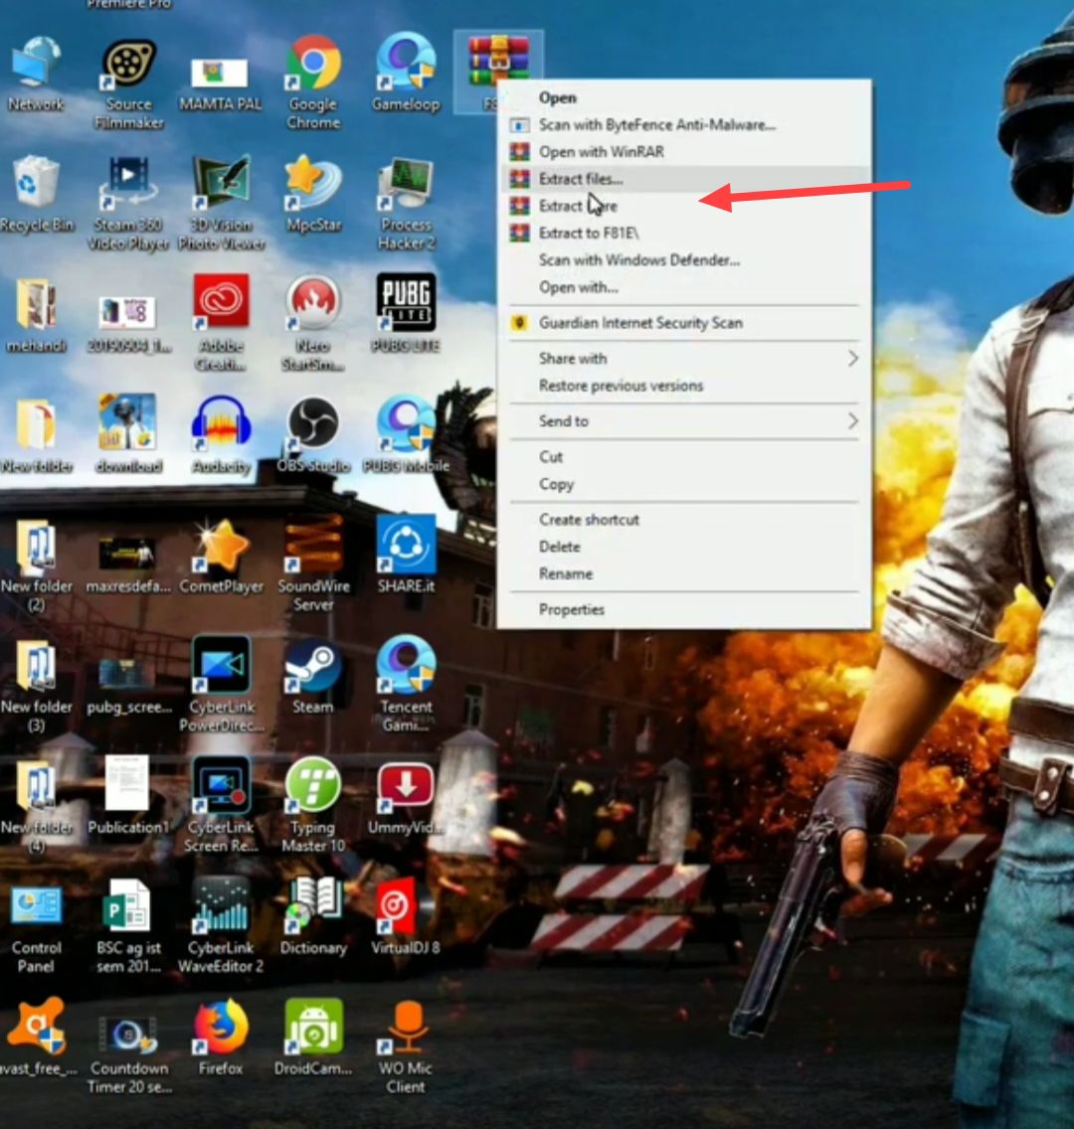Choose Scan with Windows Defender
Viewport: 1074px width, 1129px height.
click(x=683, y=260)
